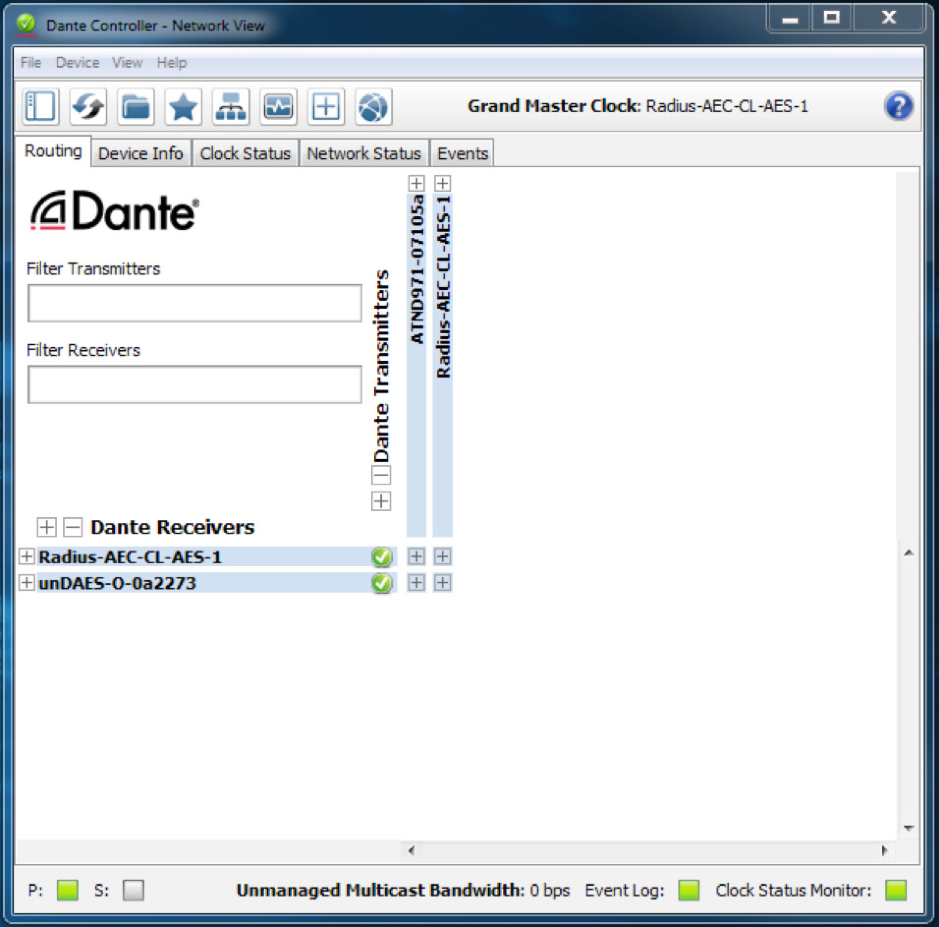939x927 pixels.
Task: Collapse the Dante Transmitters column
Action: pos(381,476)
